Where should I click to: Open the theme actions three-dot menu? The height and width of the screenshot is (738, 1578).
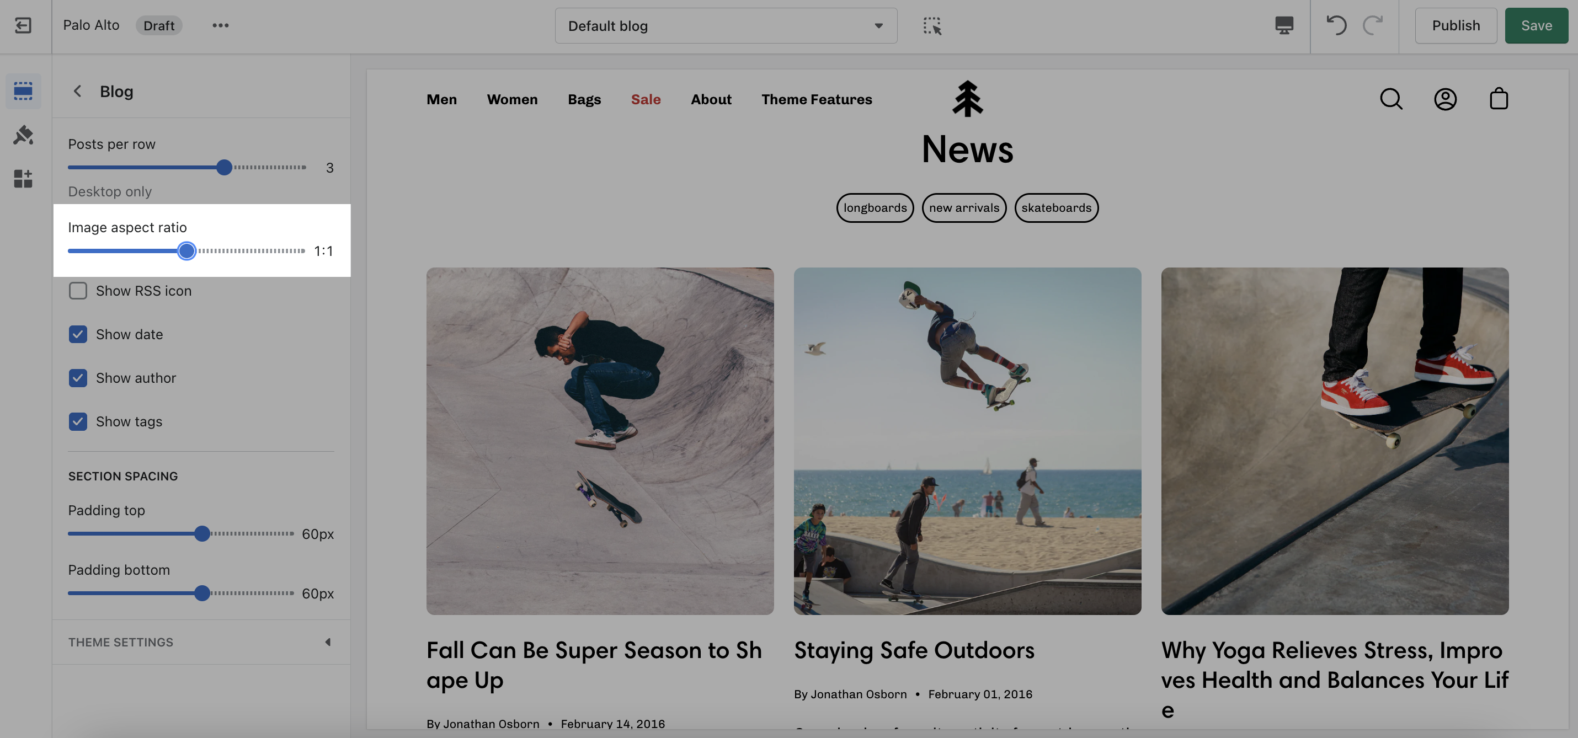[221, 25]
